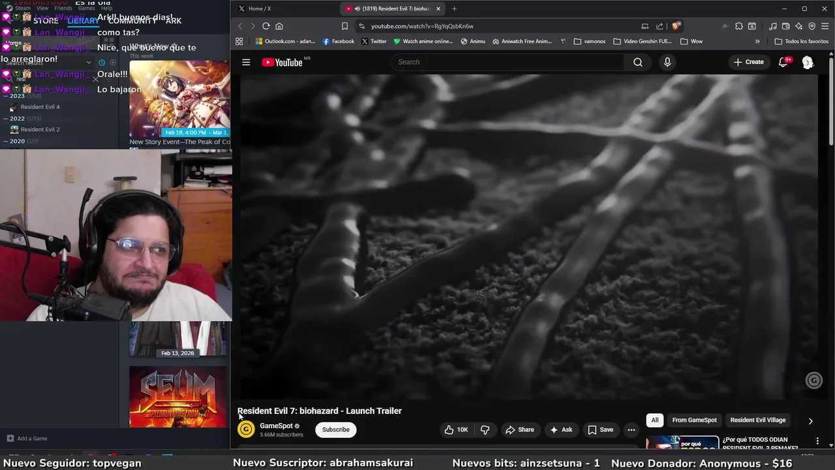835x470 pixels.
Task: Bookmark this page with the bookmark icon
Action: tap(344, 26)
